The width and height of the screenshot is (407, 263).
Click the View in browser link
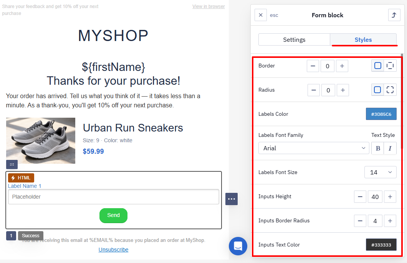208,7
